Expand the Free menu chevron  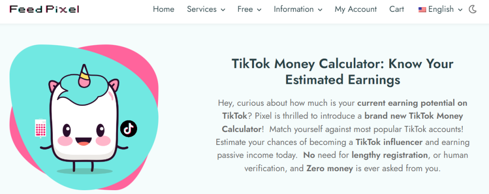pos(259,10)
